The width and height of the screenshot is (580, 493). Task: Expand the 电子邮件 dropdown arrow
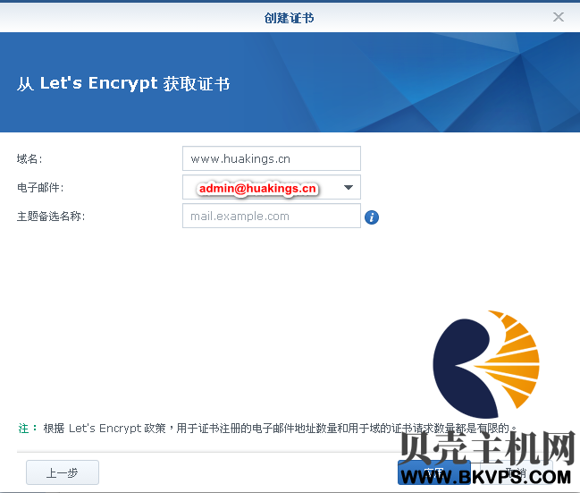[348, 187]
